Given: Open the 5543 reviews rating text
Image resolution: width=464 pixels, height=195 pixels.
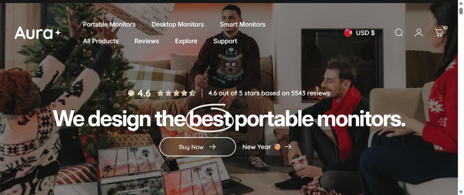Looking at the screenshot, I should 269,93.
